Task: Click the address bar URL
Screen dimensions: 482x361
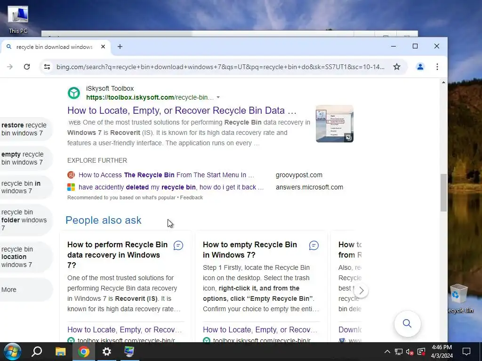Action: 220,67
